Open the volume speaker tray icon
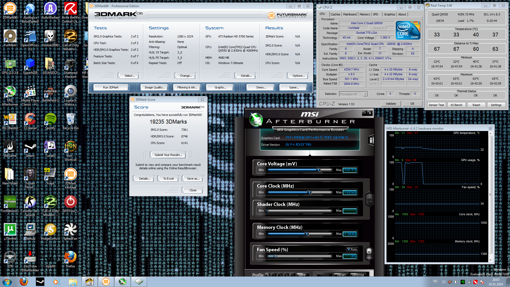The width and height of the screenshot is (510, 287). click(456, 282)
